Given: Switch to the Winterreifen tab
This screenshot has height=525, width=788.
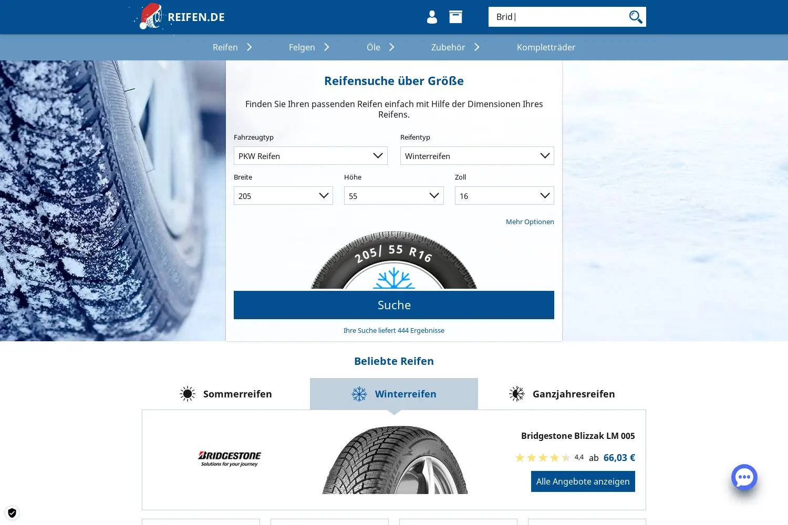Looking at the screenshot, I should point(394,394).
